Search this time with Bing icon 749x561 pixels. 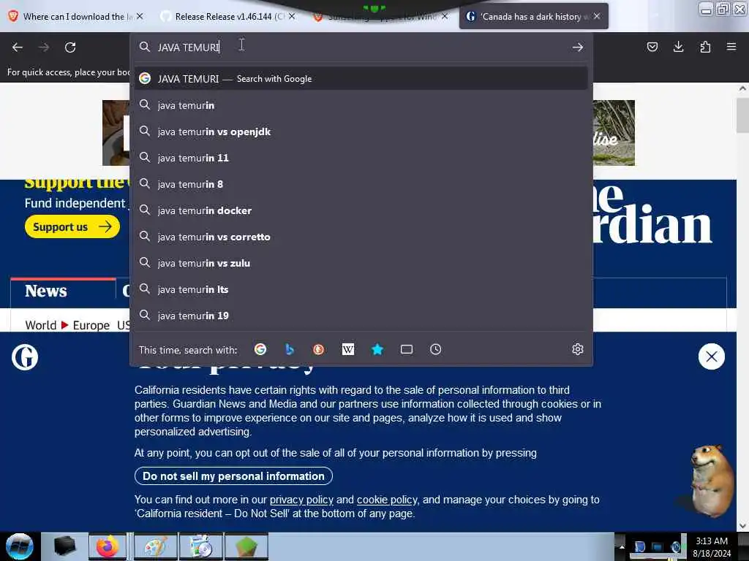click(x=290, y=349)
